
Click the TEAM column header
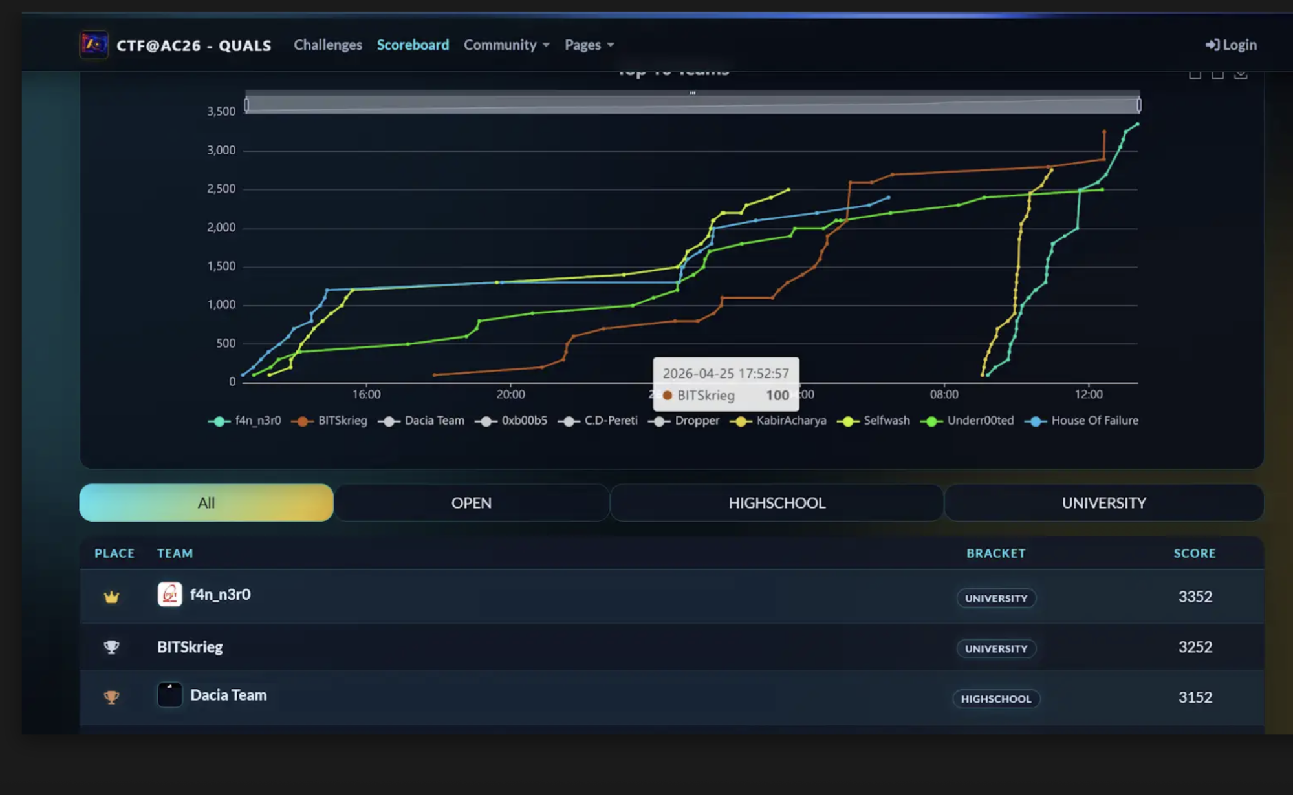[175, 554]
